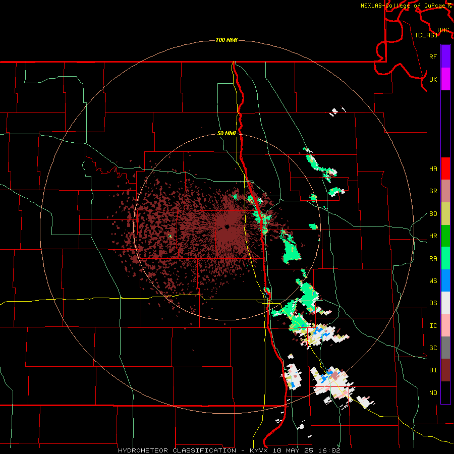Click the black radar site marker
This screenshot has width=454, height=454.
coord(228,227)
